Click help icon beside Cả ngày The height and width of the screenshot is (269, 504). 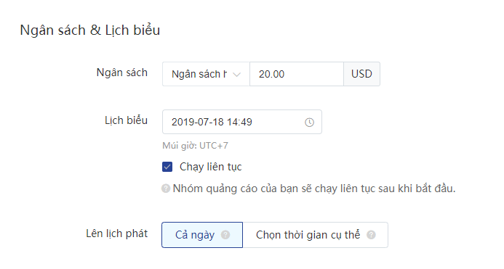[225, 235]
